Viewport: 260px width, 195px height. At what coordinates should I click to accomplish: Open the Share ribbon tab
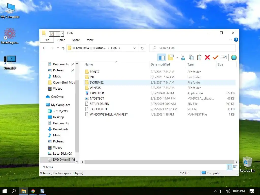pyautogui.click(x=76, y=40)
